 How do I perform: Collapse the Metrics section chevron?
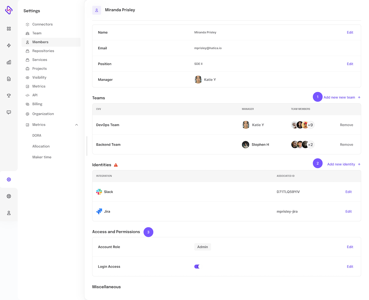click(x=76, y=125)
